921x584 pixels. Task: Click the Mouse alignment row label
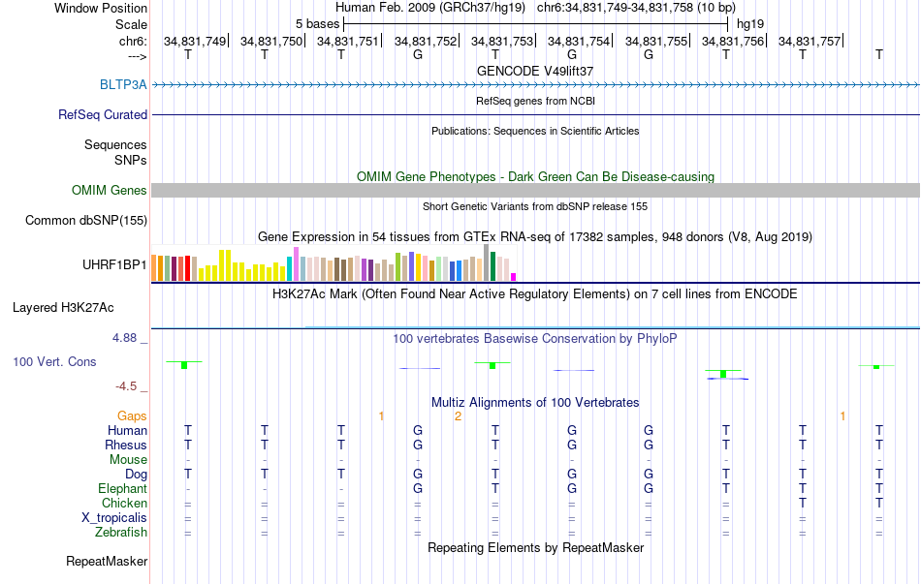[x=128, y=460]
